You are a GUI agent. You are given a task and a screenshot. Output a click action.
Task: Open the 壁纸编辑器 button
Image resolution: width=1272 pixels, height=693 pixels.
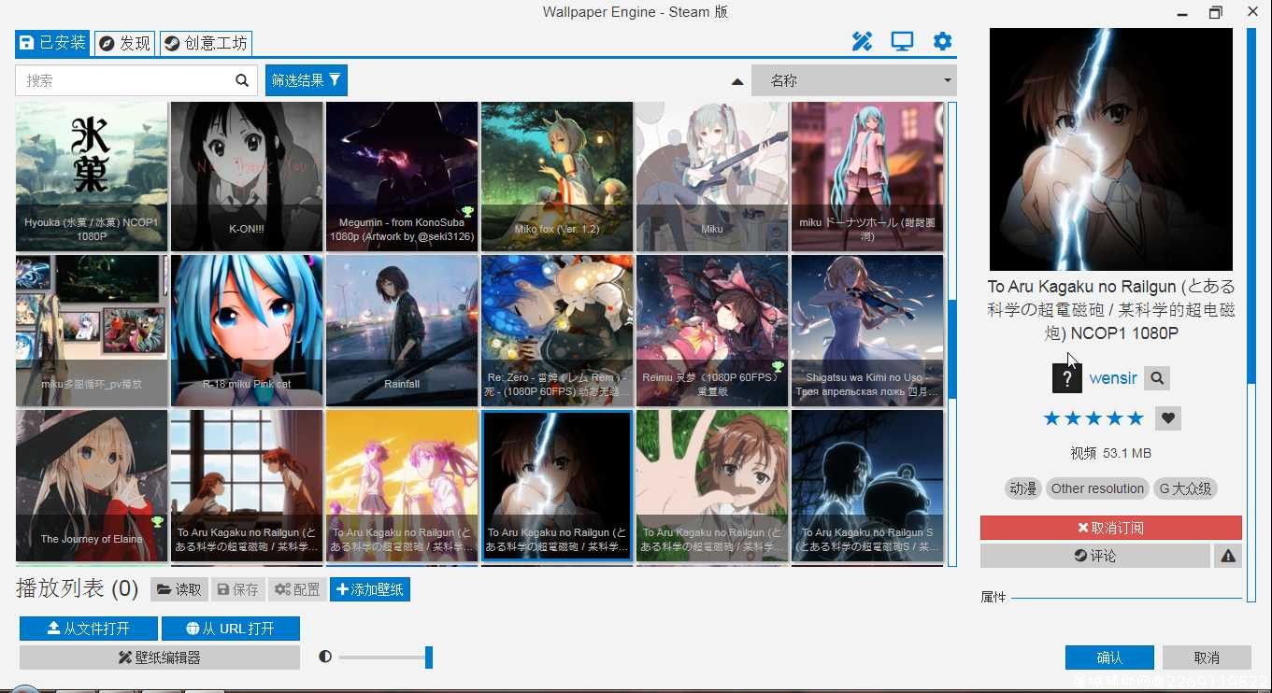coord(160,658)
